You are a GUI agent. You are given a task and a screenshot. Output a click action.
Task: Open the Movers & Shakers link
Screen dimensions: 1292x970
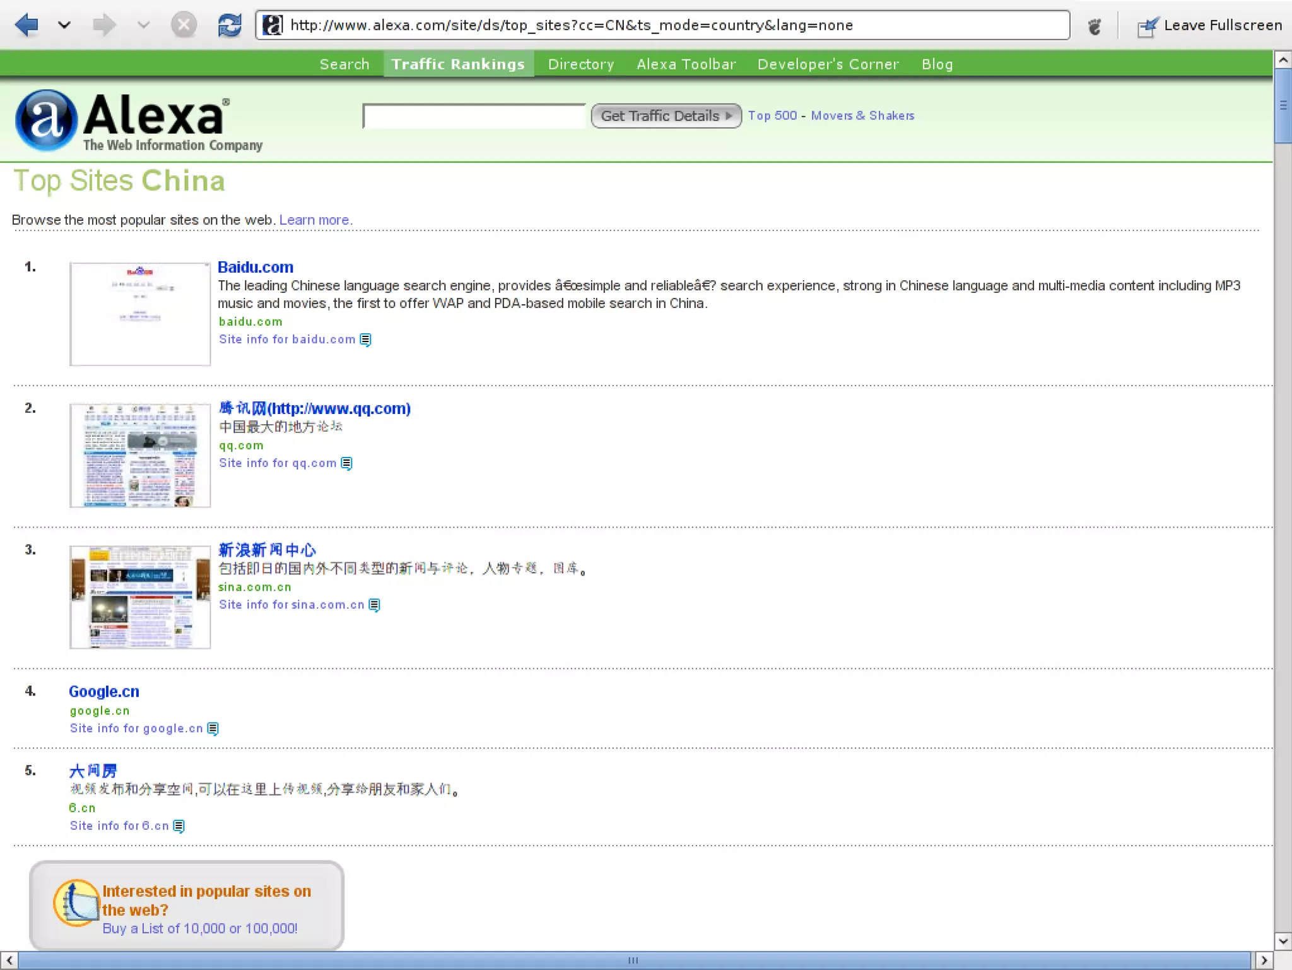(862, 115)
